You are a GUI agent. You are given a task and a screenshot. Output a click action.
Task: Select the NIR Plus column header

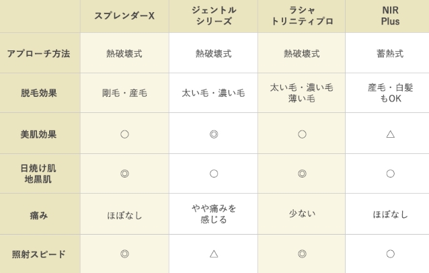387,16
